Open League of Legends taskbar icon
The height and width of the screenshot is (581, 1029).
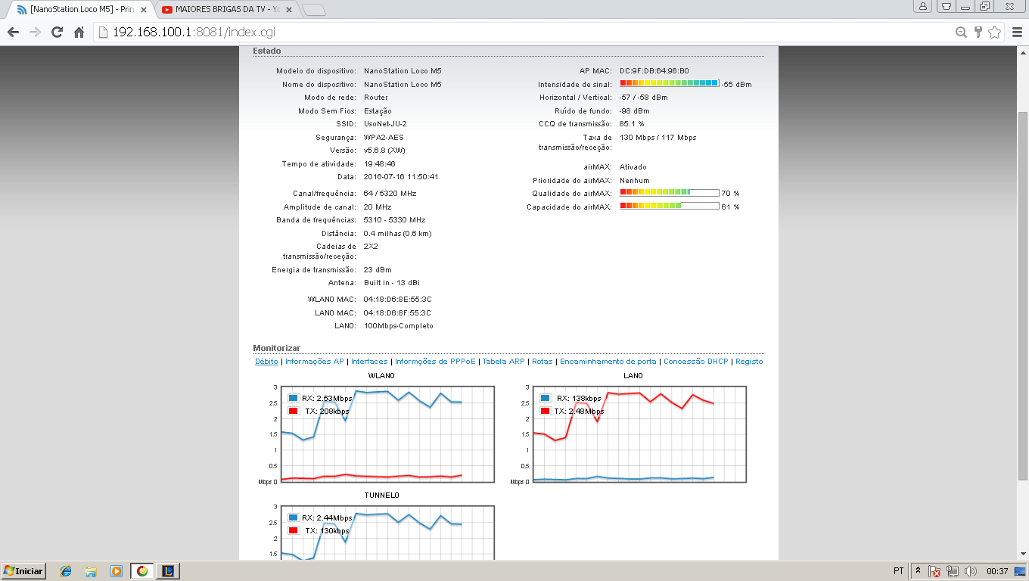(167, 571)
